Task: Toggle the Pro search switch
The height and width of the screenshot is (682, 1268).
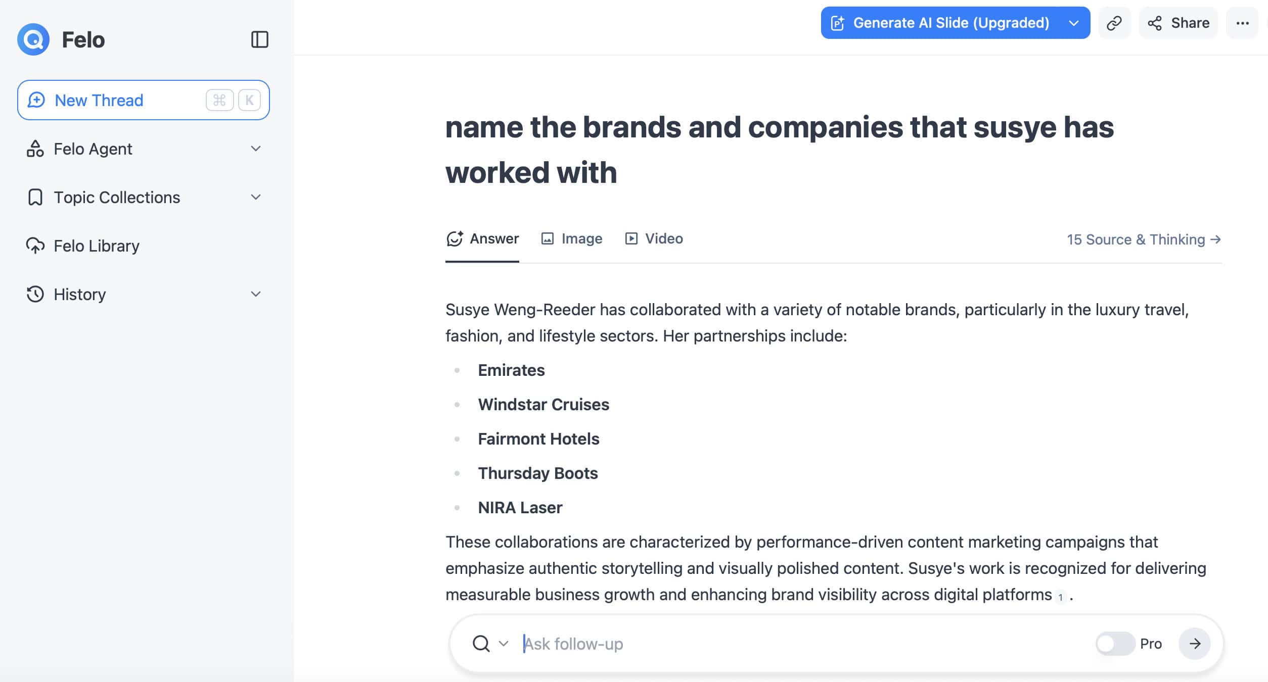Action: pyautogui.click(x=1115, y=644)
